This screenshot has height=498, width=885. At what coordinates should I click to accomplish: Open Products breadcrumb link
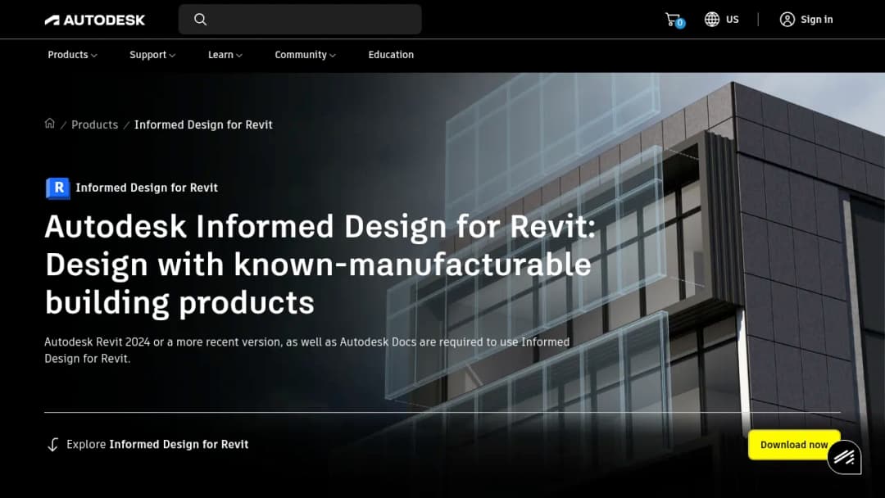point(94,124)
